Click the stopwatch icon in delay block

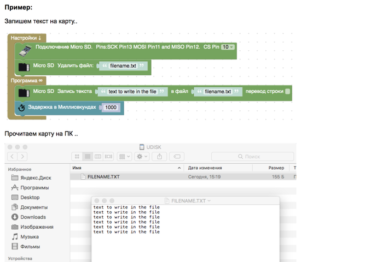21,108
